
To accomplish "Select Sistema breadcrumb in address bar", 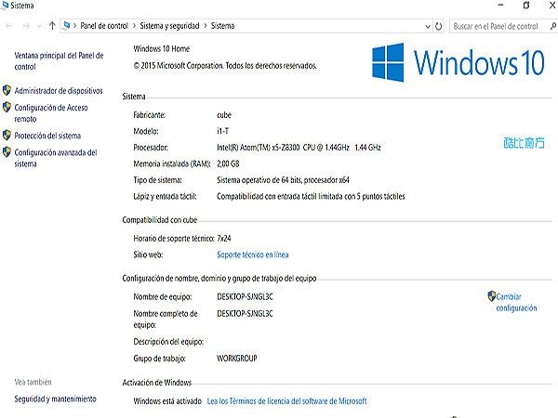I will pyautogui.click(x=223, y=26).
